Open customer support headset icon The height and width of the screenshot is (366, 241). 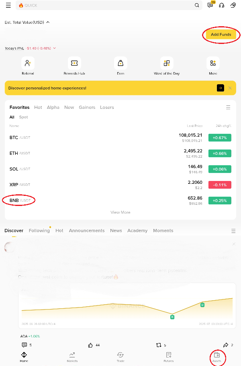(222, 5)
